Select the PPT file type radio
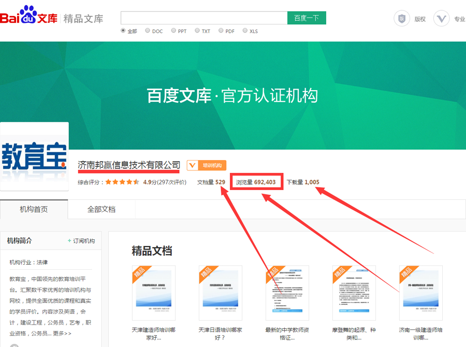Image resolution: width=466 pixels, height=347 pixels. [173, 31]
